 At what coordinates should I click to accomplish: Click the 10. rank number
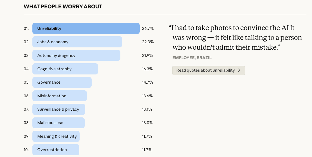pos(26,150)
